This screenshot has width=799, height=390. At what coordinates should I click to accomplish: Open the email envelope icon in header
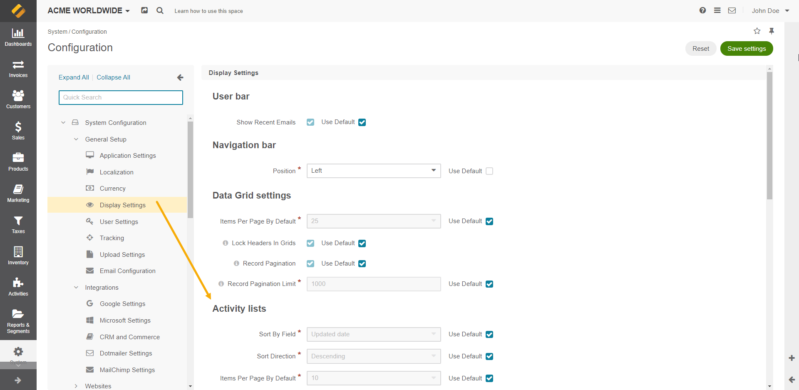click(732, 10)
